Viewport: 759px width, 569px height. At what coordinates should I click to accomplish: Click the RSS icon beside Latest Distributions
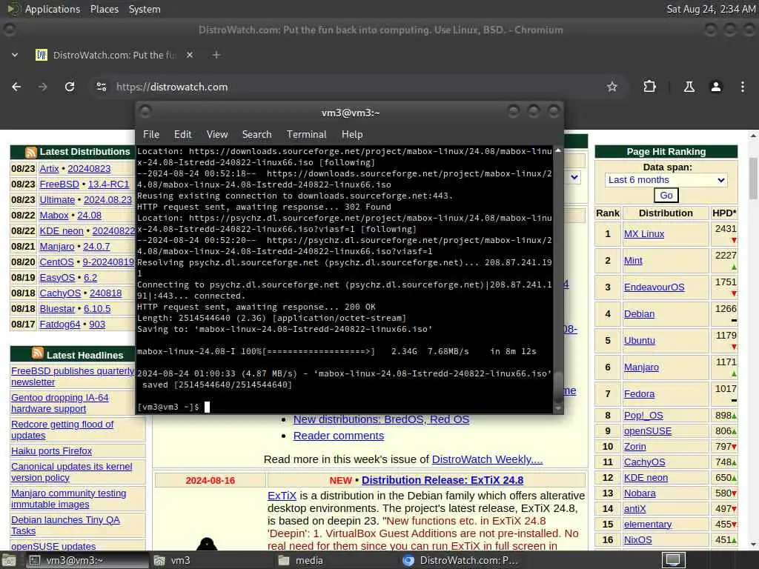click(31, 153)
